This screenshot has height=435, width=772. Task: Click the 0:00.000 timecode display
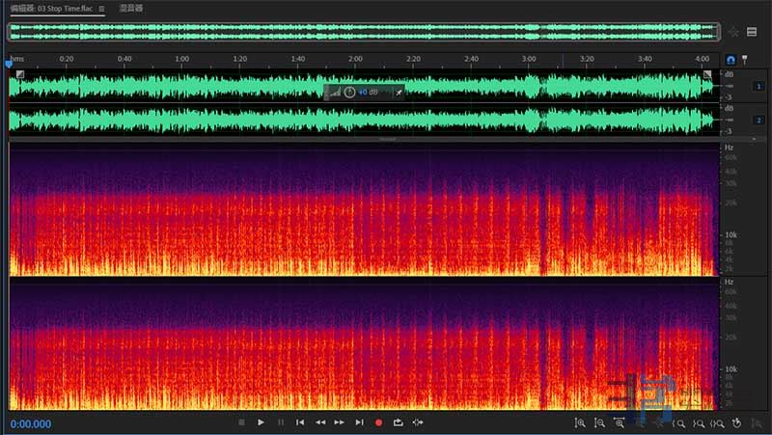click(31, 422)
